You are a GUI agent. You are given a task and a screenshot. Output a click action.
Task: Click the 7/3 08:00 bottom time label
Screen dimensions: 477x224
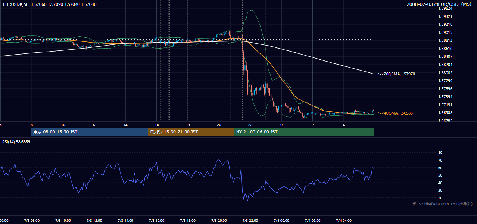click(x=32, y=220)
